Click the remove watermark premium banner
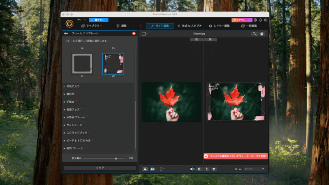 point(236,156)
